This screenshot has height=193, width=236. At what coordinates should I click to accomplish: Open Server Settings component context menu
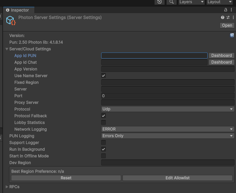pos(233,17)
